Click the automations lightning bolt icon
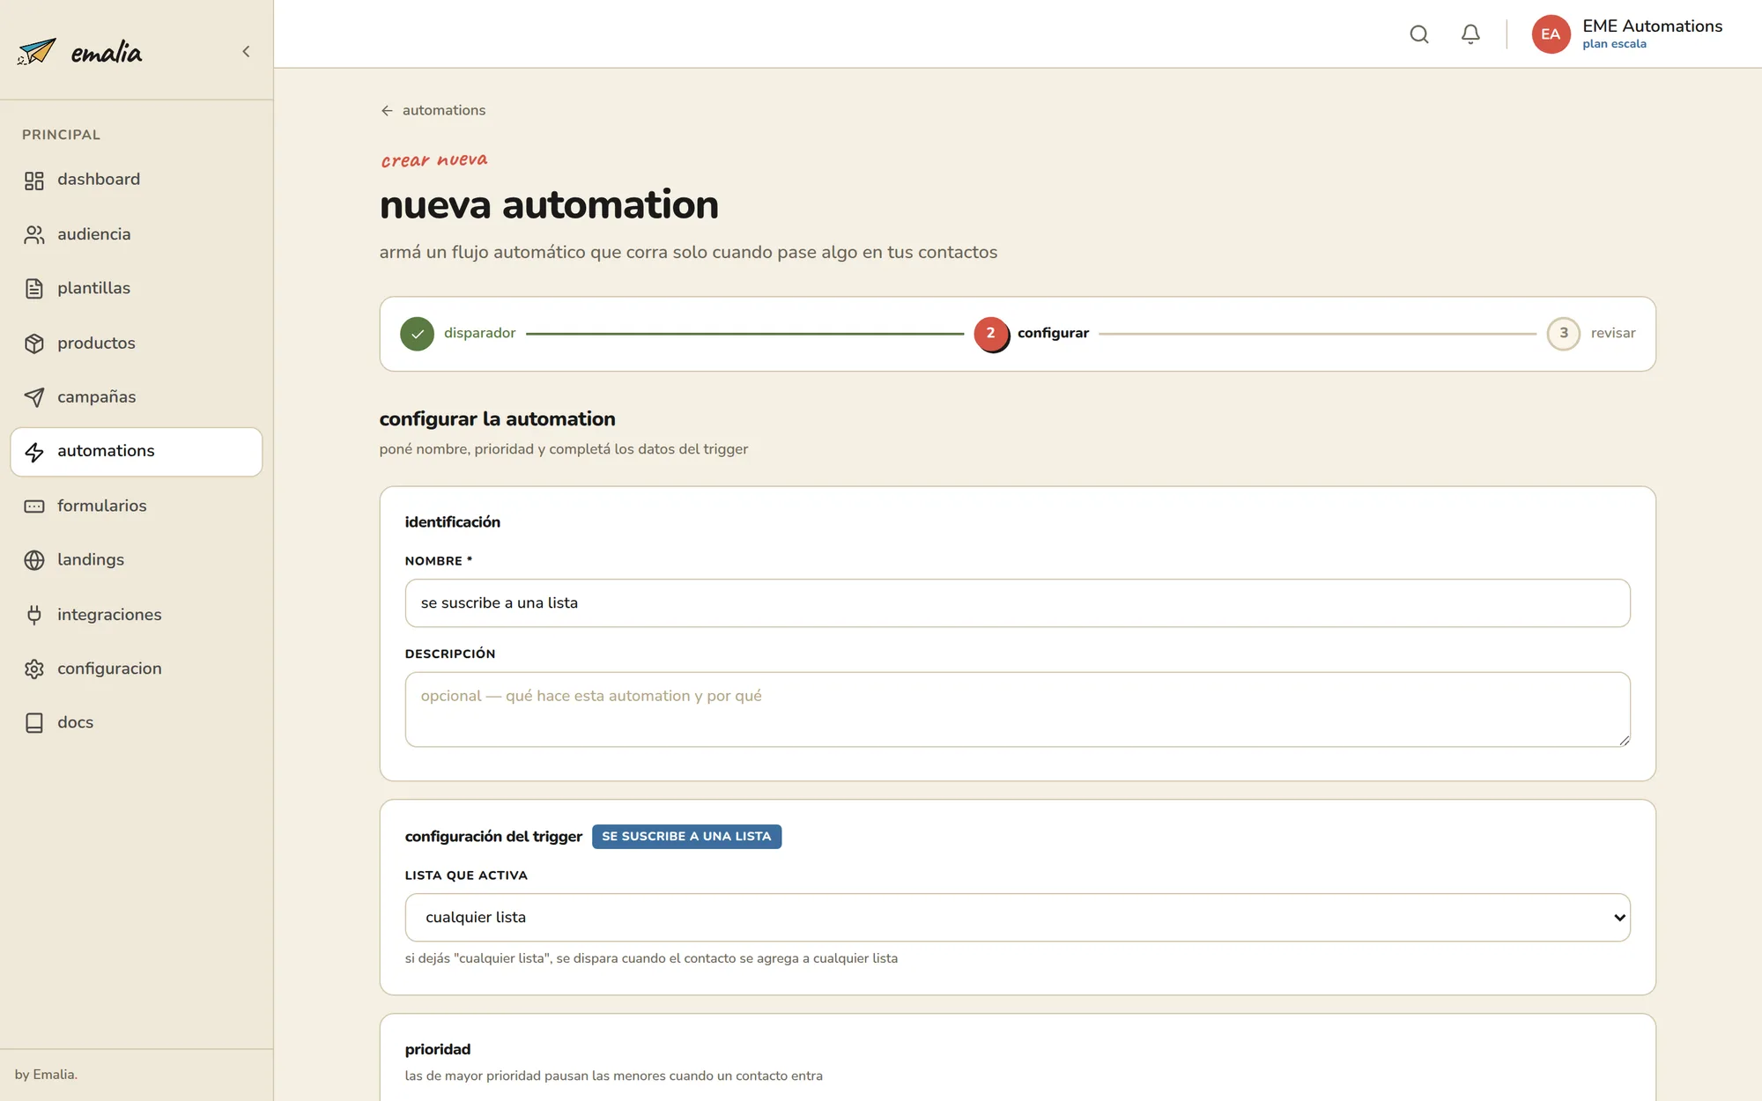Image resolution: width=1762 pixels, height=1101 pixels. tap(34, 452)
